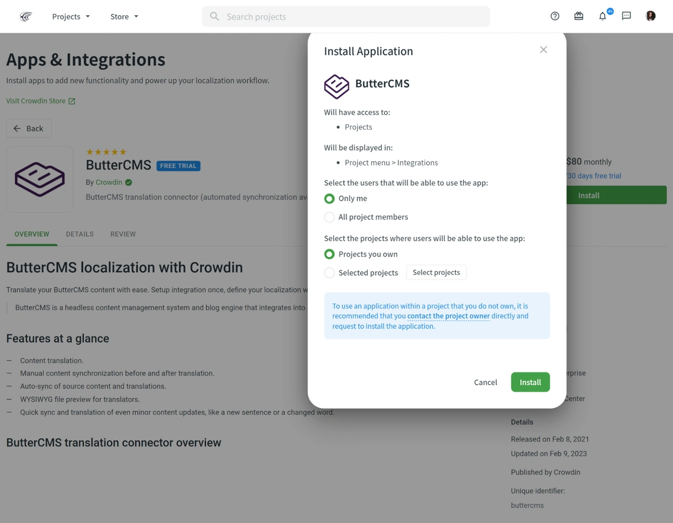
Task: Expand the Store dropdown menu
Action: 124,17
